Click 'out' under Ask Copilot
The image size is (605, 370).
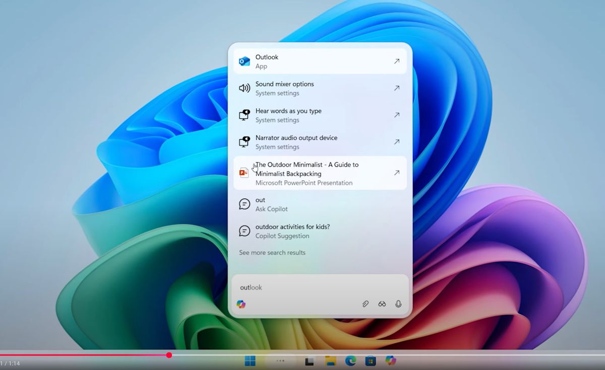(260, 200)
